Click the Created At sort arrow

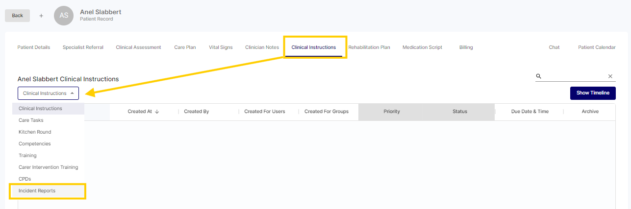point(157,112)
